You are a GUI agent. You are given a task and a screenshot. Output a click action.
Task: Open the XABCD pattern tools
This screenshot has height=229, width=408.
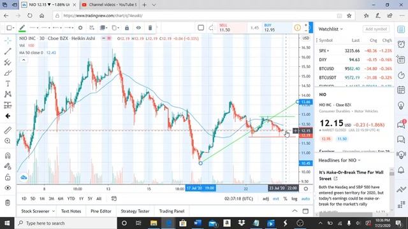point(8,94)
